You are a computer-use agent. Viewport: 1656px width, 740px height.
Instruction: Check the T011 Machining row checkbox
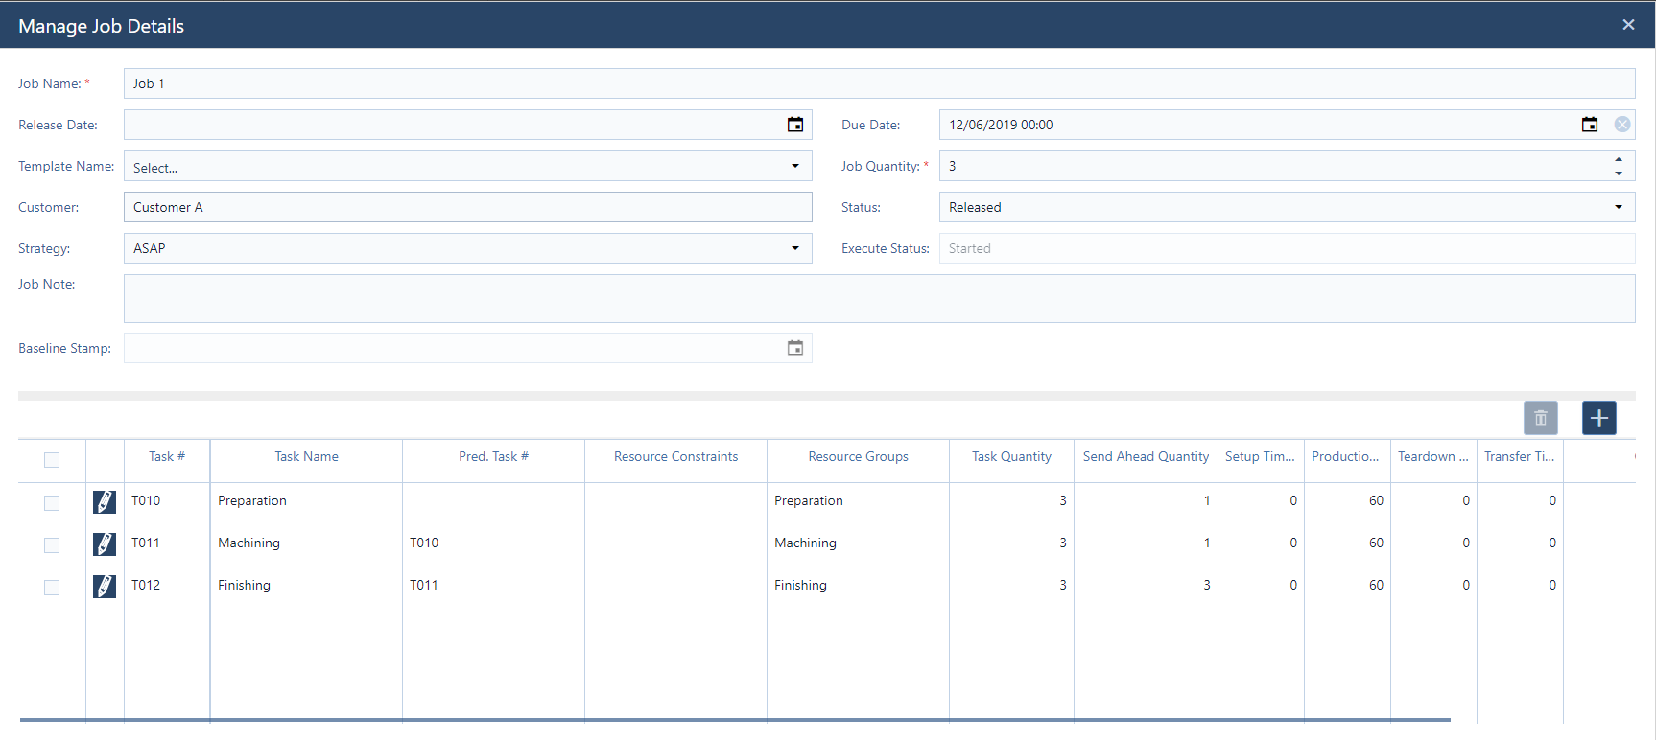coord(52,545)
